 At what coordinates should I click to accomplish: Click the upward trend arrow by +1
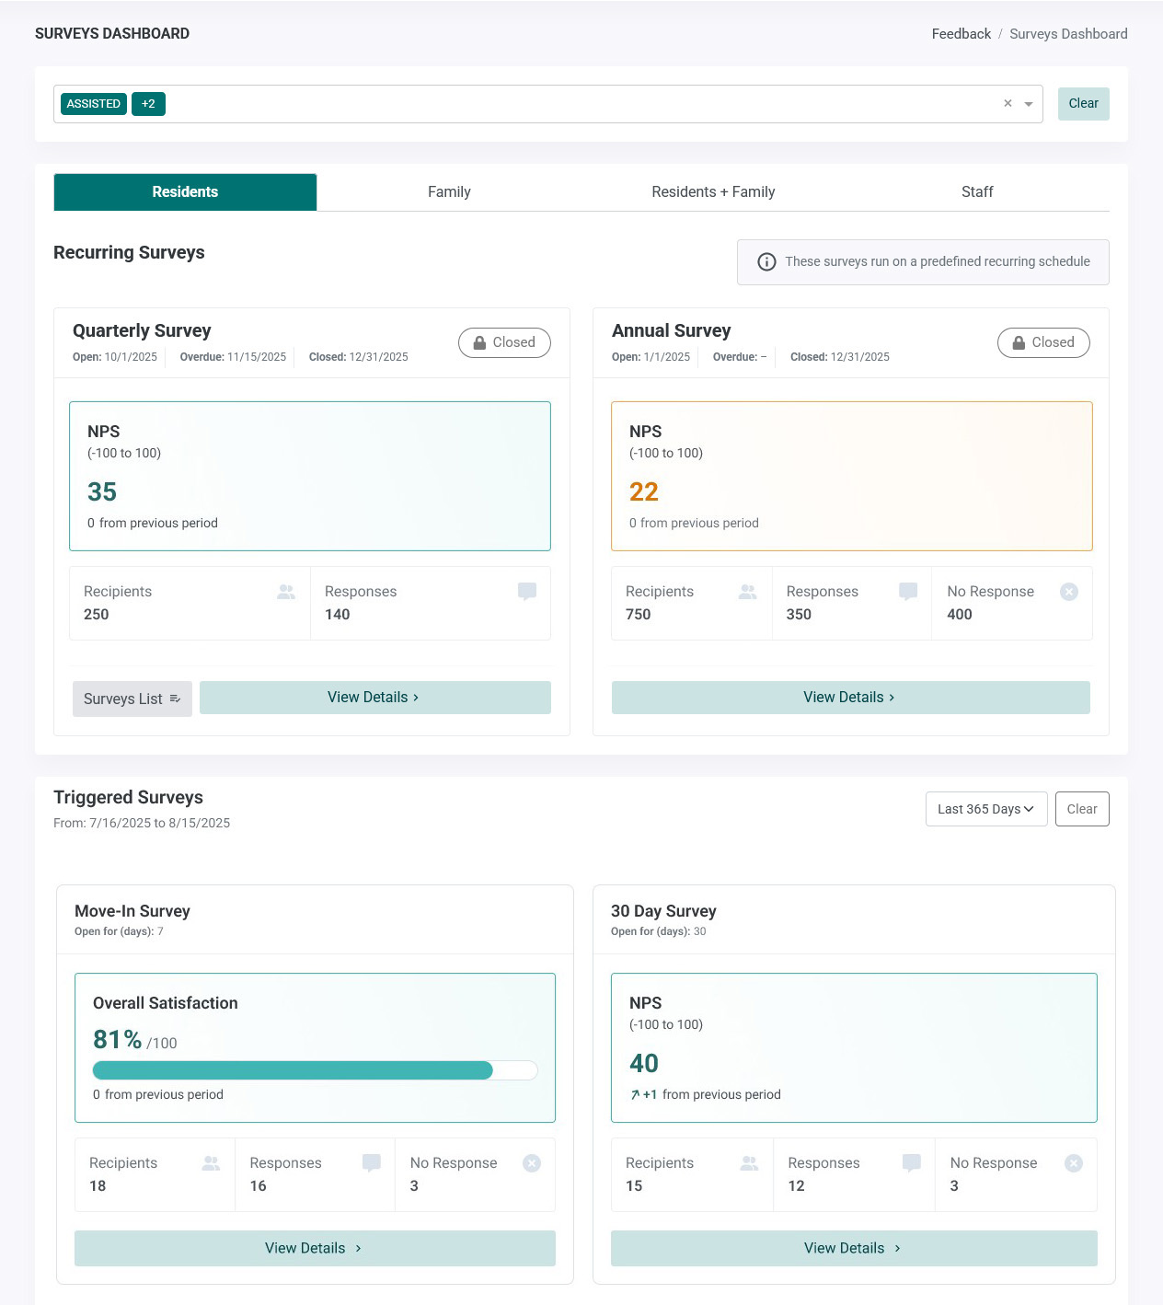point(635,1095)
